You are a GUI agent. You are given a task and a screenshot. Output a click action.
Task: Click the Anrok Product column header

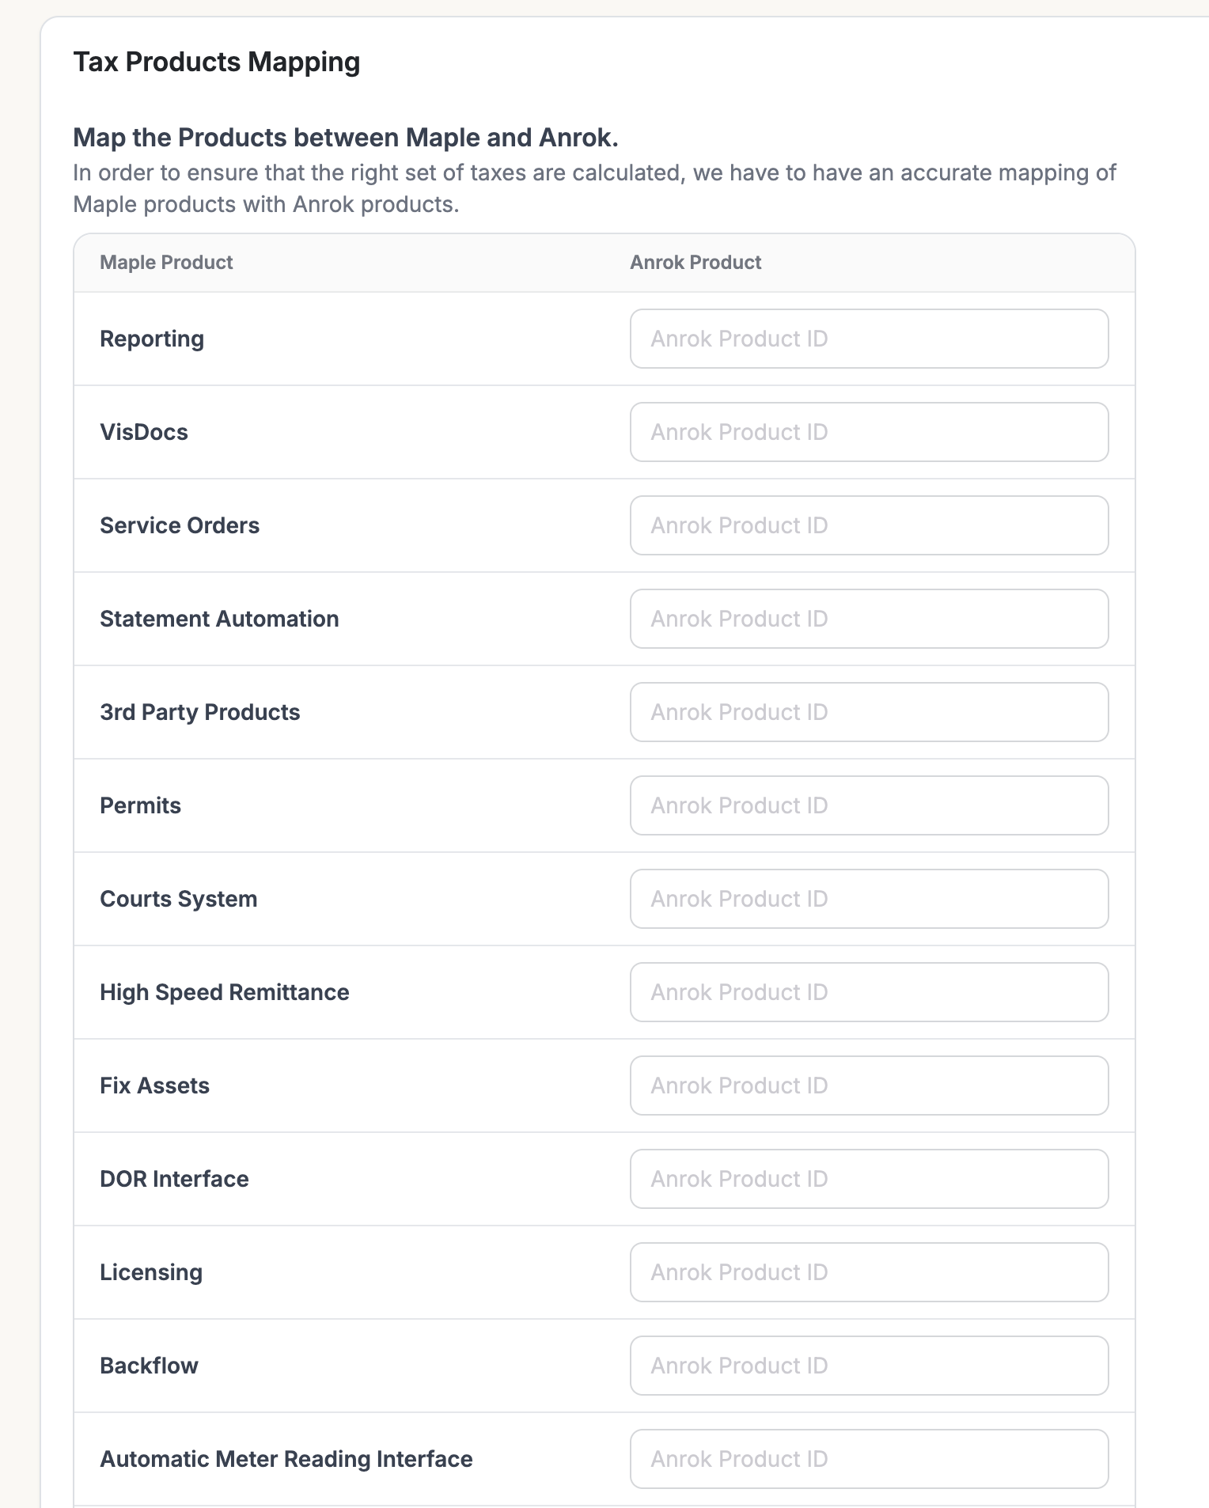coord(695,263)
